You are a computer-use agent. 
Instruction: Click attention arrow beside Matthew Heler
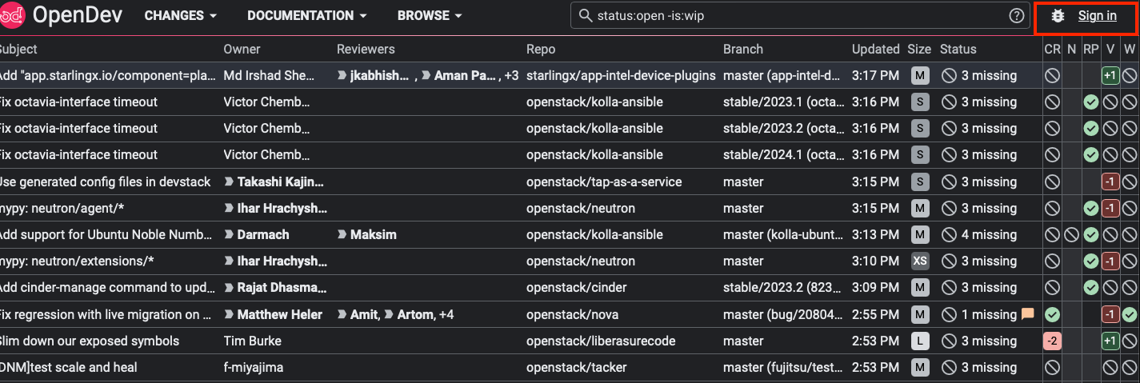click(x=229, y=315)
